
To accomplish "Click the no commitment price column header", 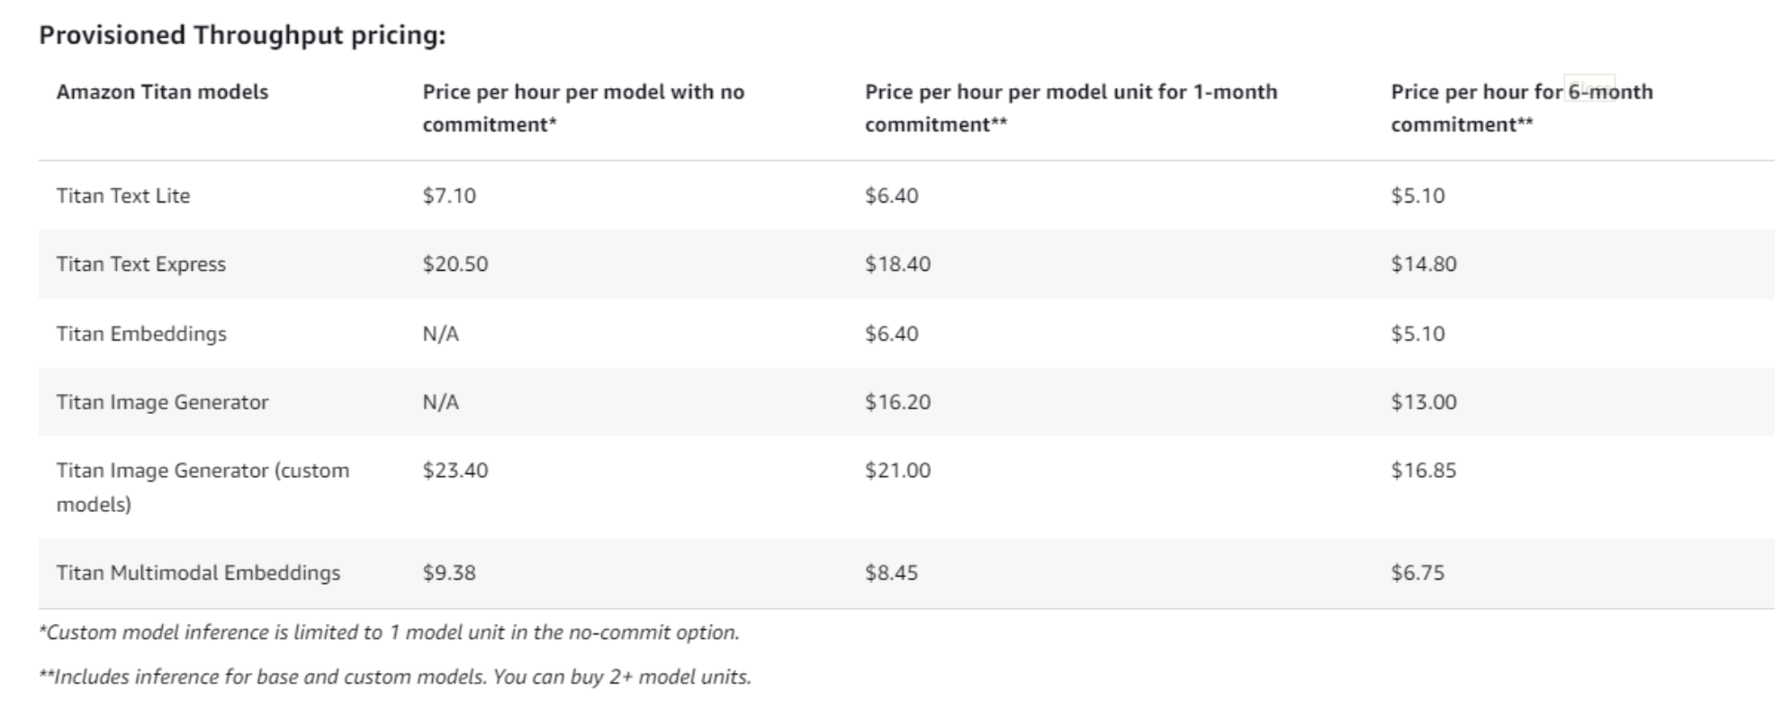I will tap(583, 108).
